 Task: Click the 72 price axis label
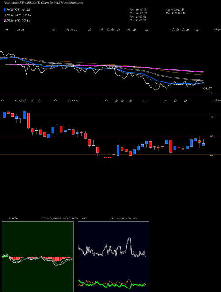[212, 117]
